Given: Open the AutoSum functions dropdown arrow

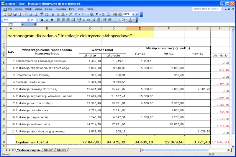Looking at the screenshot, I should click(x=100, y=14).
